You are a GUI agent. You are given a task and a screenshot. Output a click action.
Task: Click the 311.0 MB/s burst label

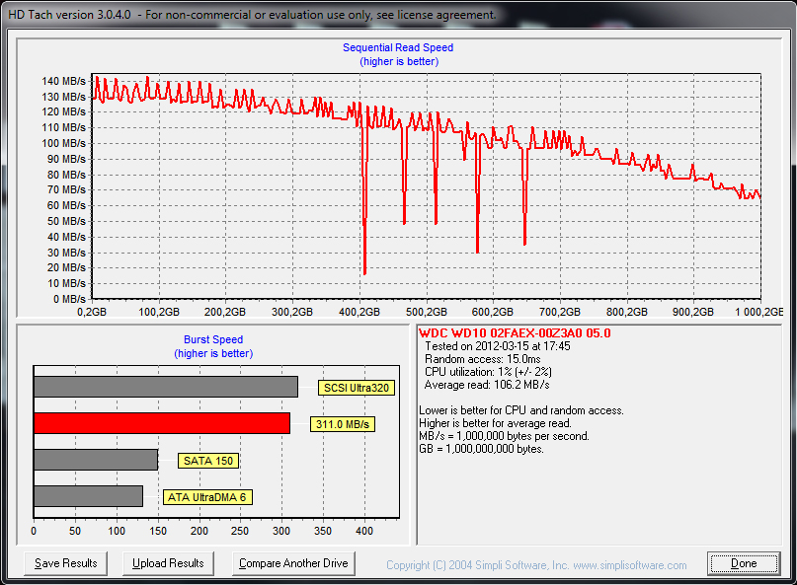344,424
